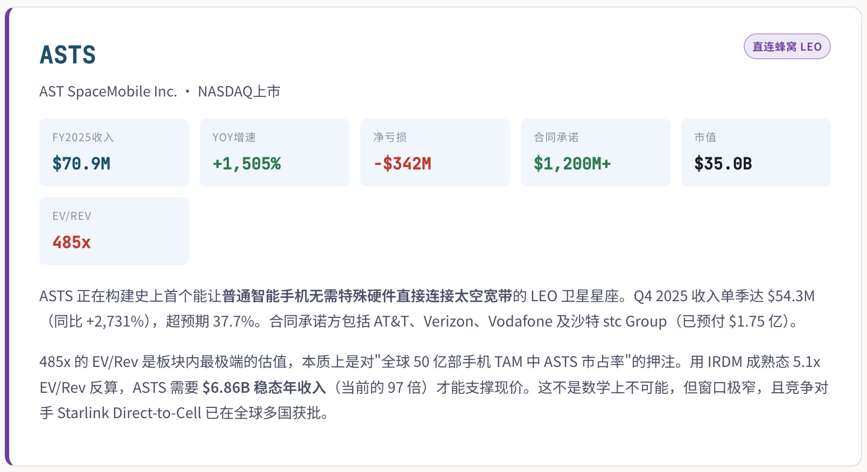Screen dimensions: 867x472
Task: Select the YOY增速 +1,505% metric tile
Action: [x=275, y=152]
